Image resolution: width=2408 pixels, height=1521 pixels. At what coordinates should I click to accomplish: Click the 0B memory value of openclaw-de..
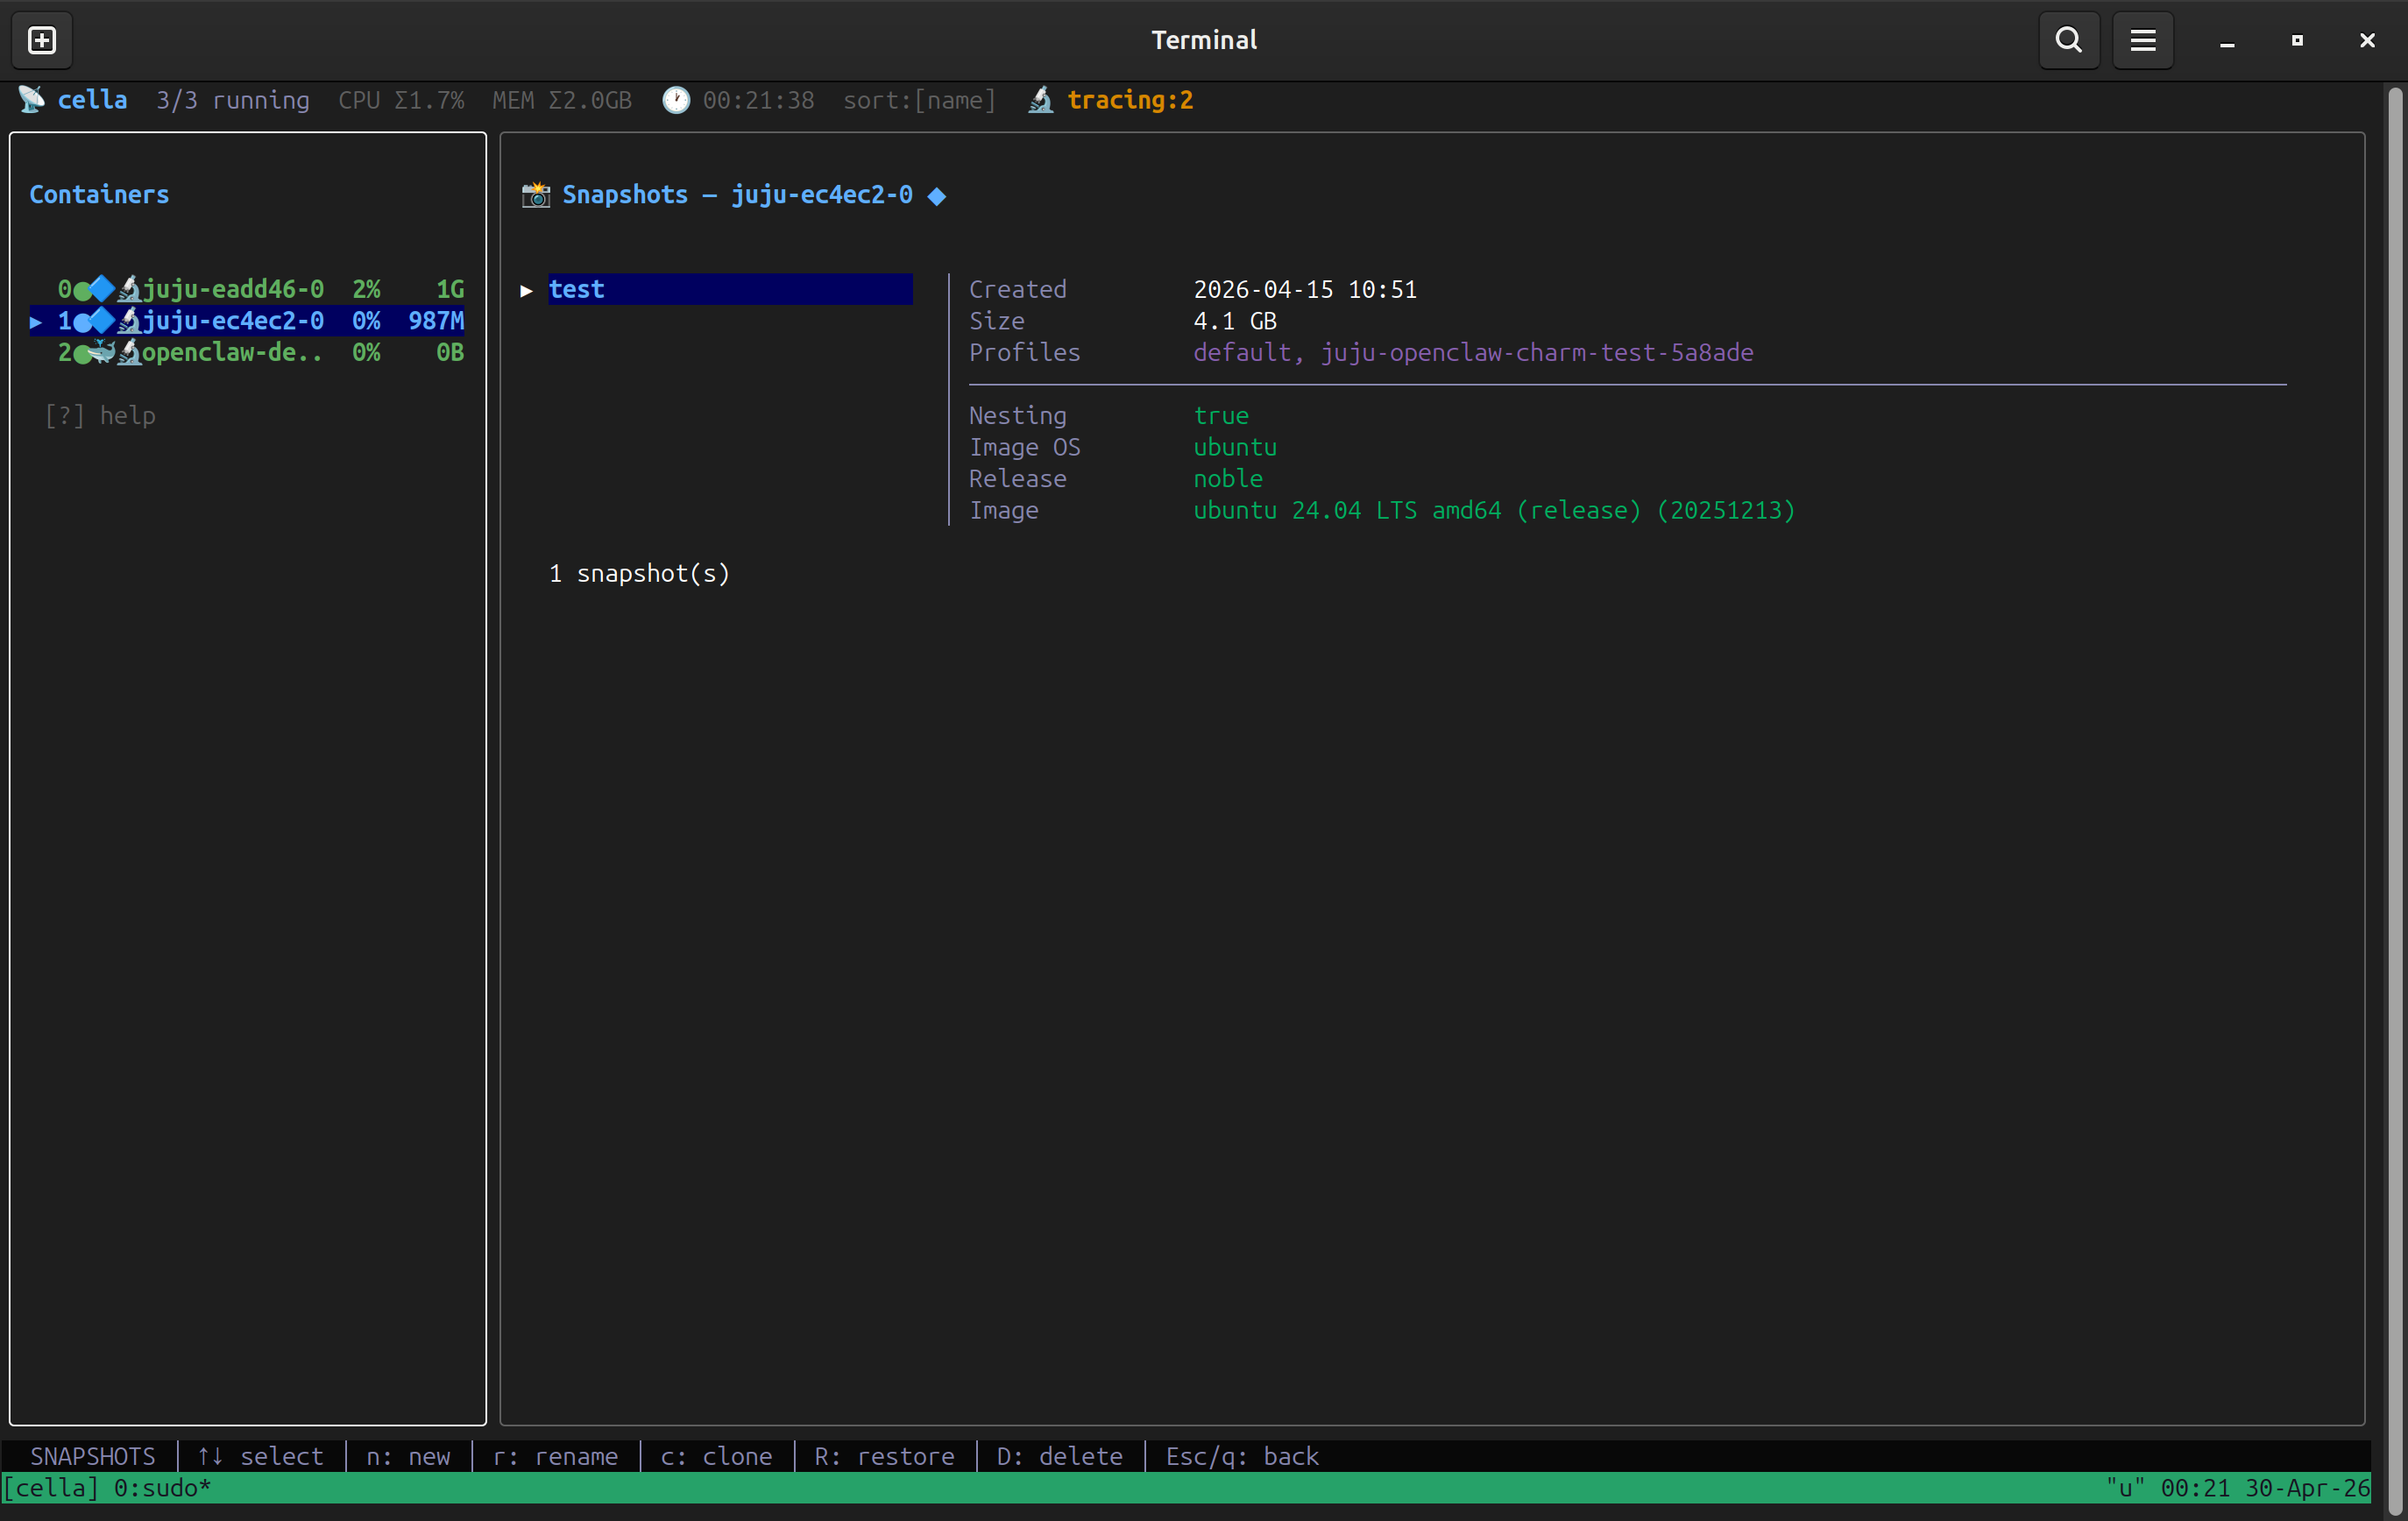pyautogui.click(x=450, y=352)
